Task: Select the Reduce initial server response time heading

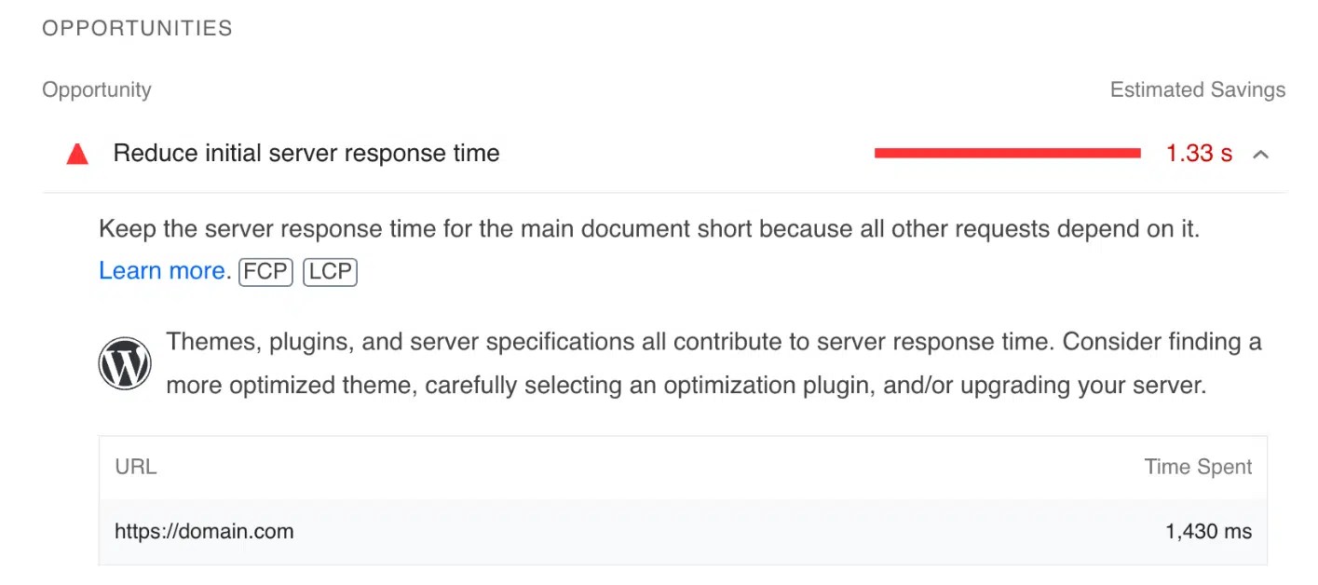Action: (306, 153)
